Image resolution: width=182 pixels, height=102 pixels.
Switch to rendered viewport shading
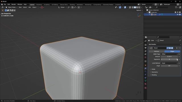[139, 7]
